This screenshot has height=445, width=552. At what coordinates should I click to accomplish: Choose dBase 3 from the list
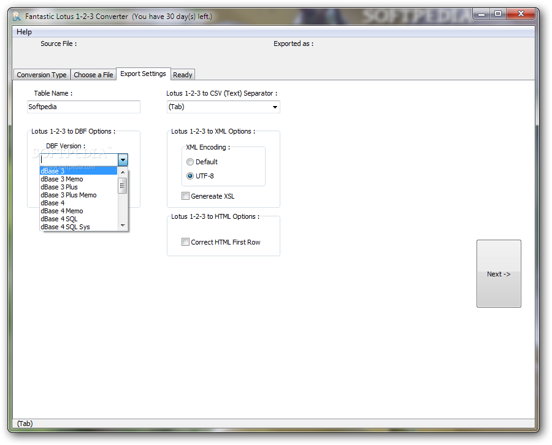pyautogui.click(x=78, y=171)
